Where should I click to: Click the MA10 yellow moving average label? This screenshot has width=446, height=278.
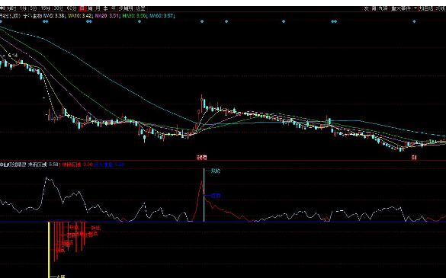point(80,16)
